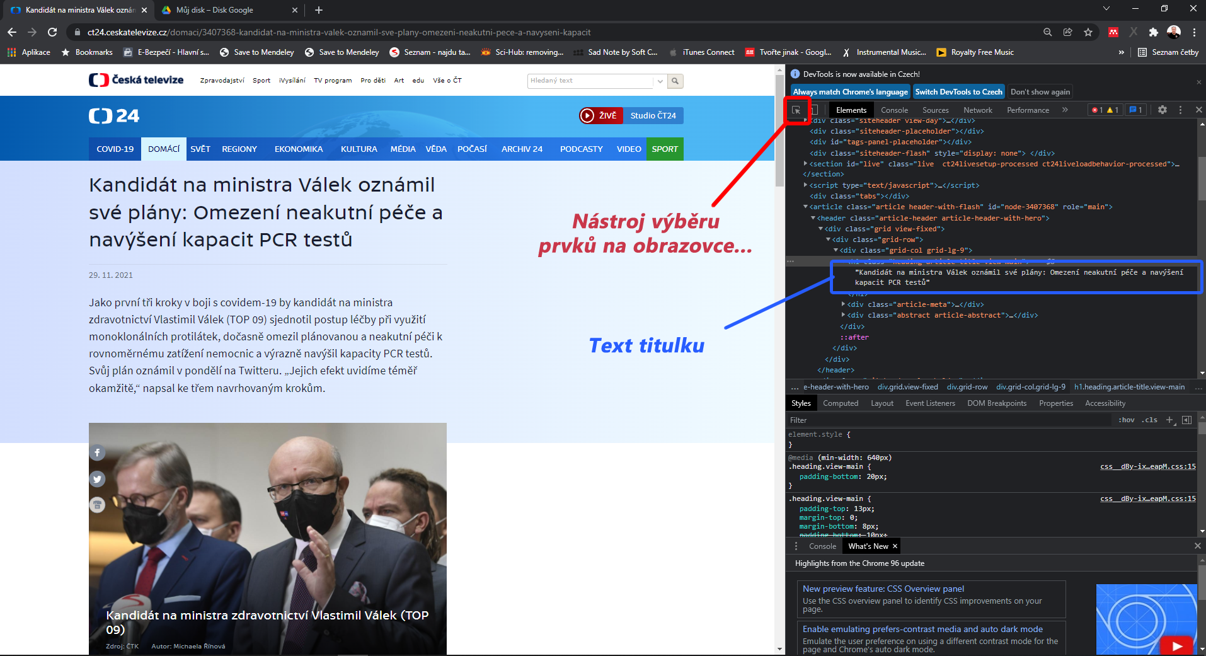The width and height of the screenshot is (1206, 656).
Task: Expand the div article-meta node
Action: pyautogui.click(x=843, y=304)
